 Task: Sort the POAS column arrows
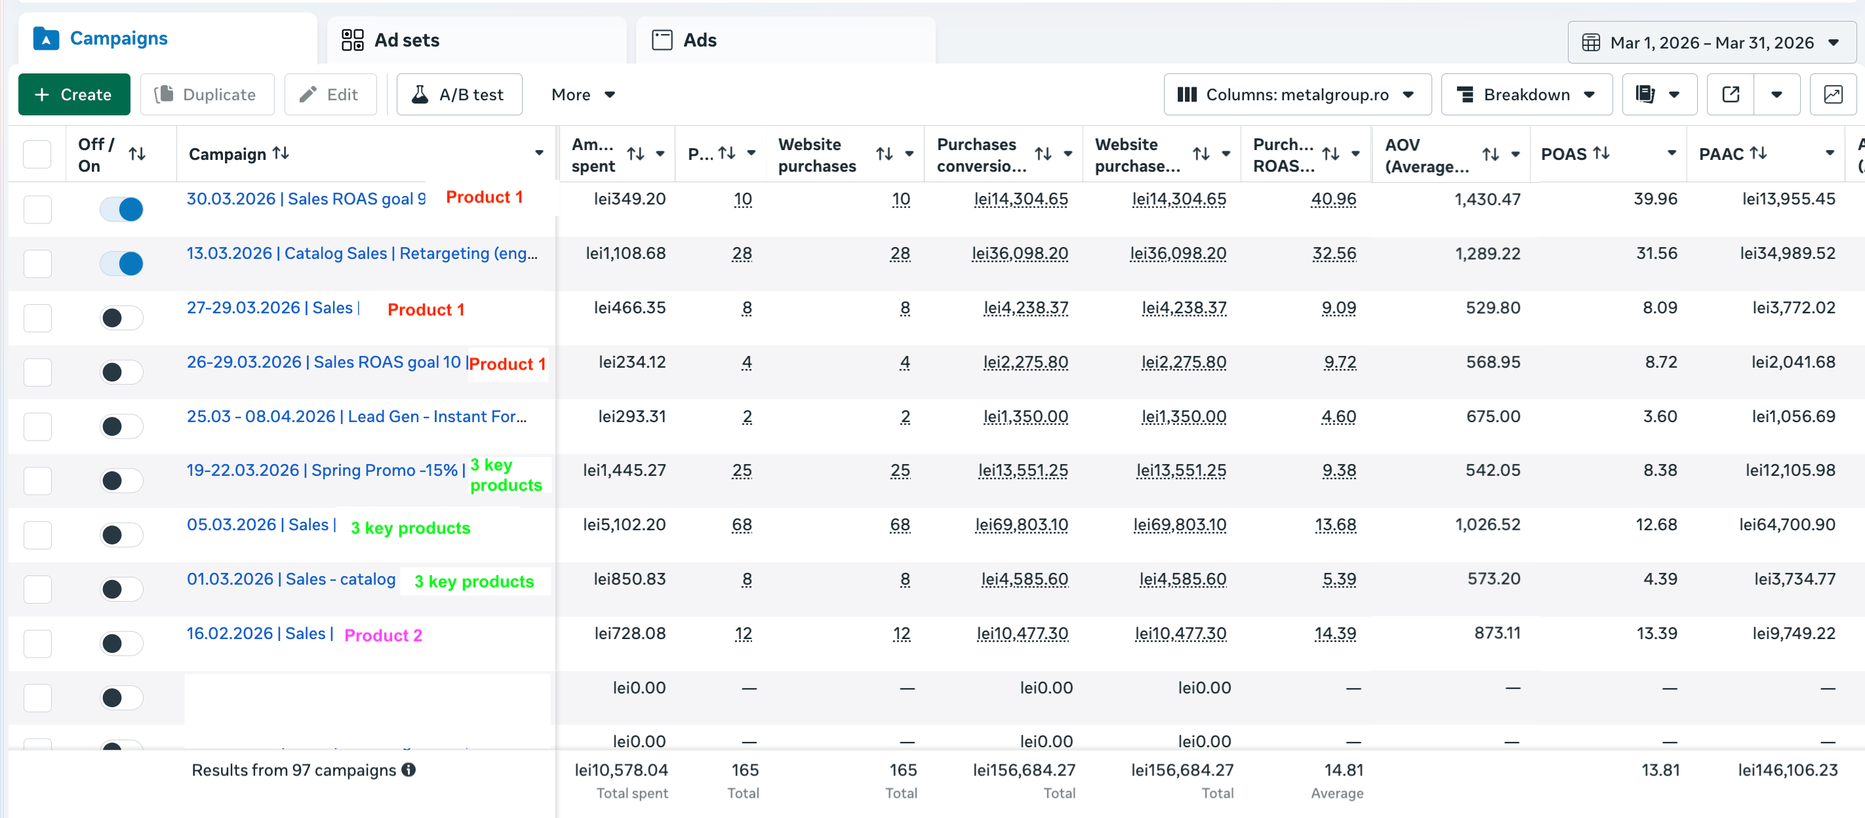pyautogui.click(x=1601, y=153)
